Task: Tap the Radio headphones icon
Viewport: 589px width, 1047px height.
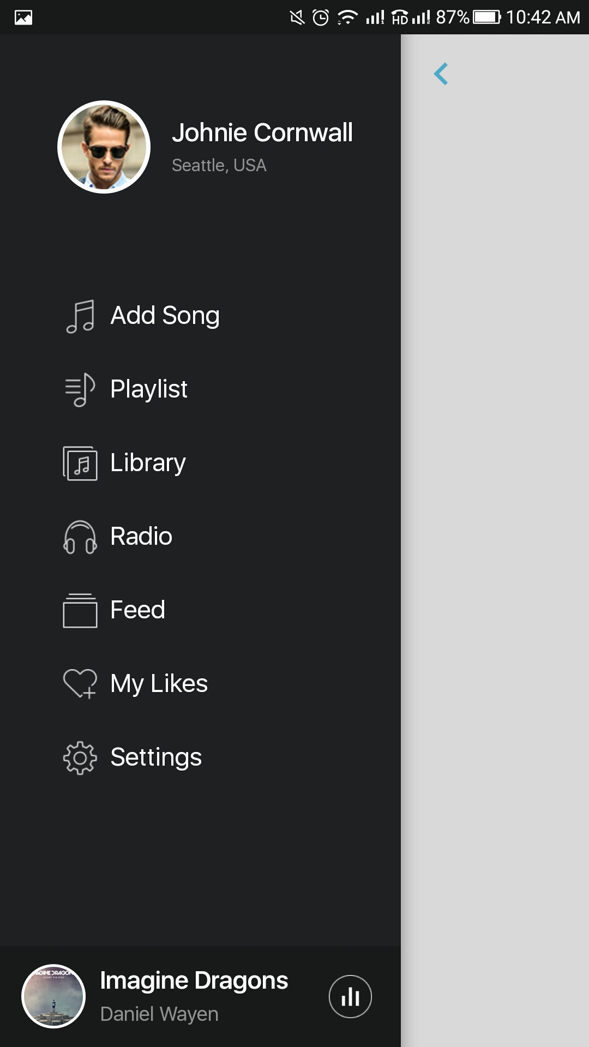Action: point(80,537)
